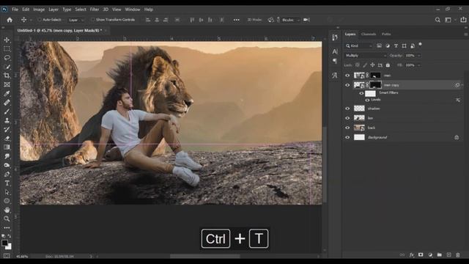Select the Eraser tool
Screen dimensions: 469x264
[7, 139]
